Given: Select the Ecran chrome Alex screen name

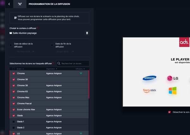Looking at the screenshot, I should coord(26,110).
